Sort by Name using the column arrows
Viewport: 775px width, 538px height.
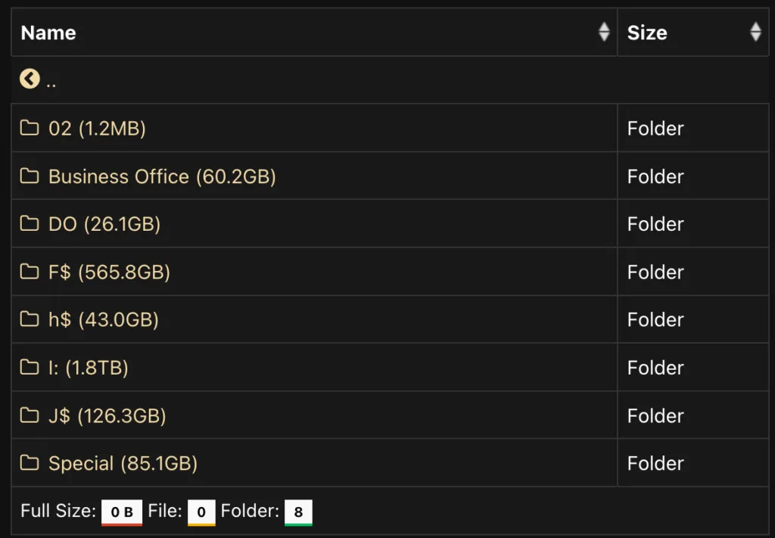604,32
